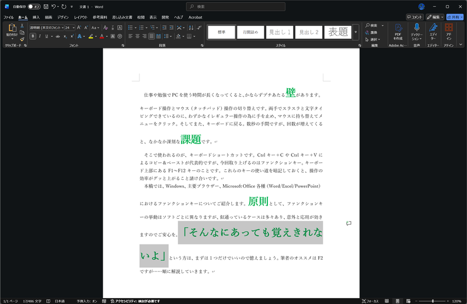Toggle Justify alignment

point(152,36)
